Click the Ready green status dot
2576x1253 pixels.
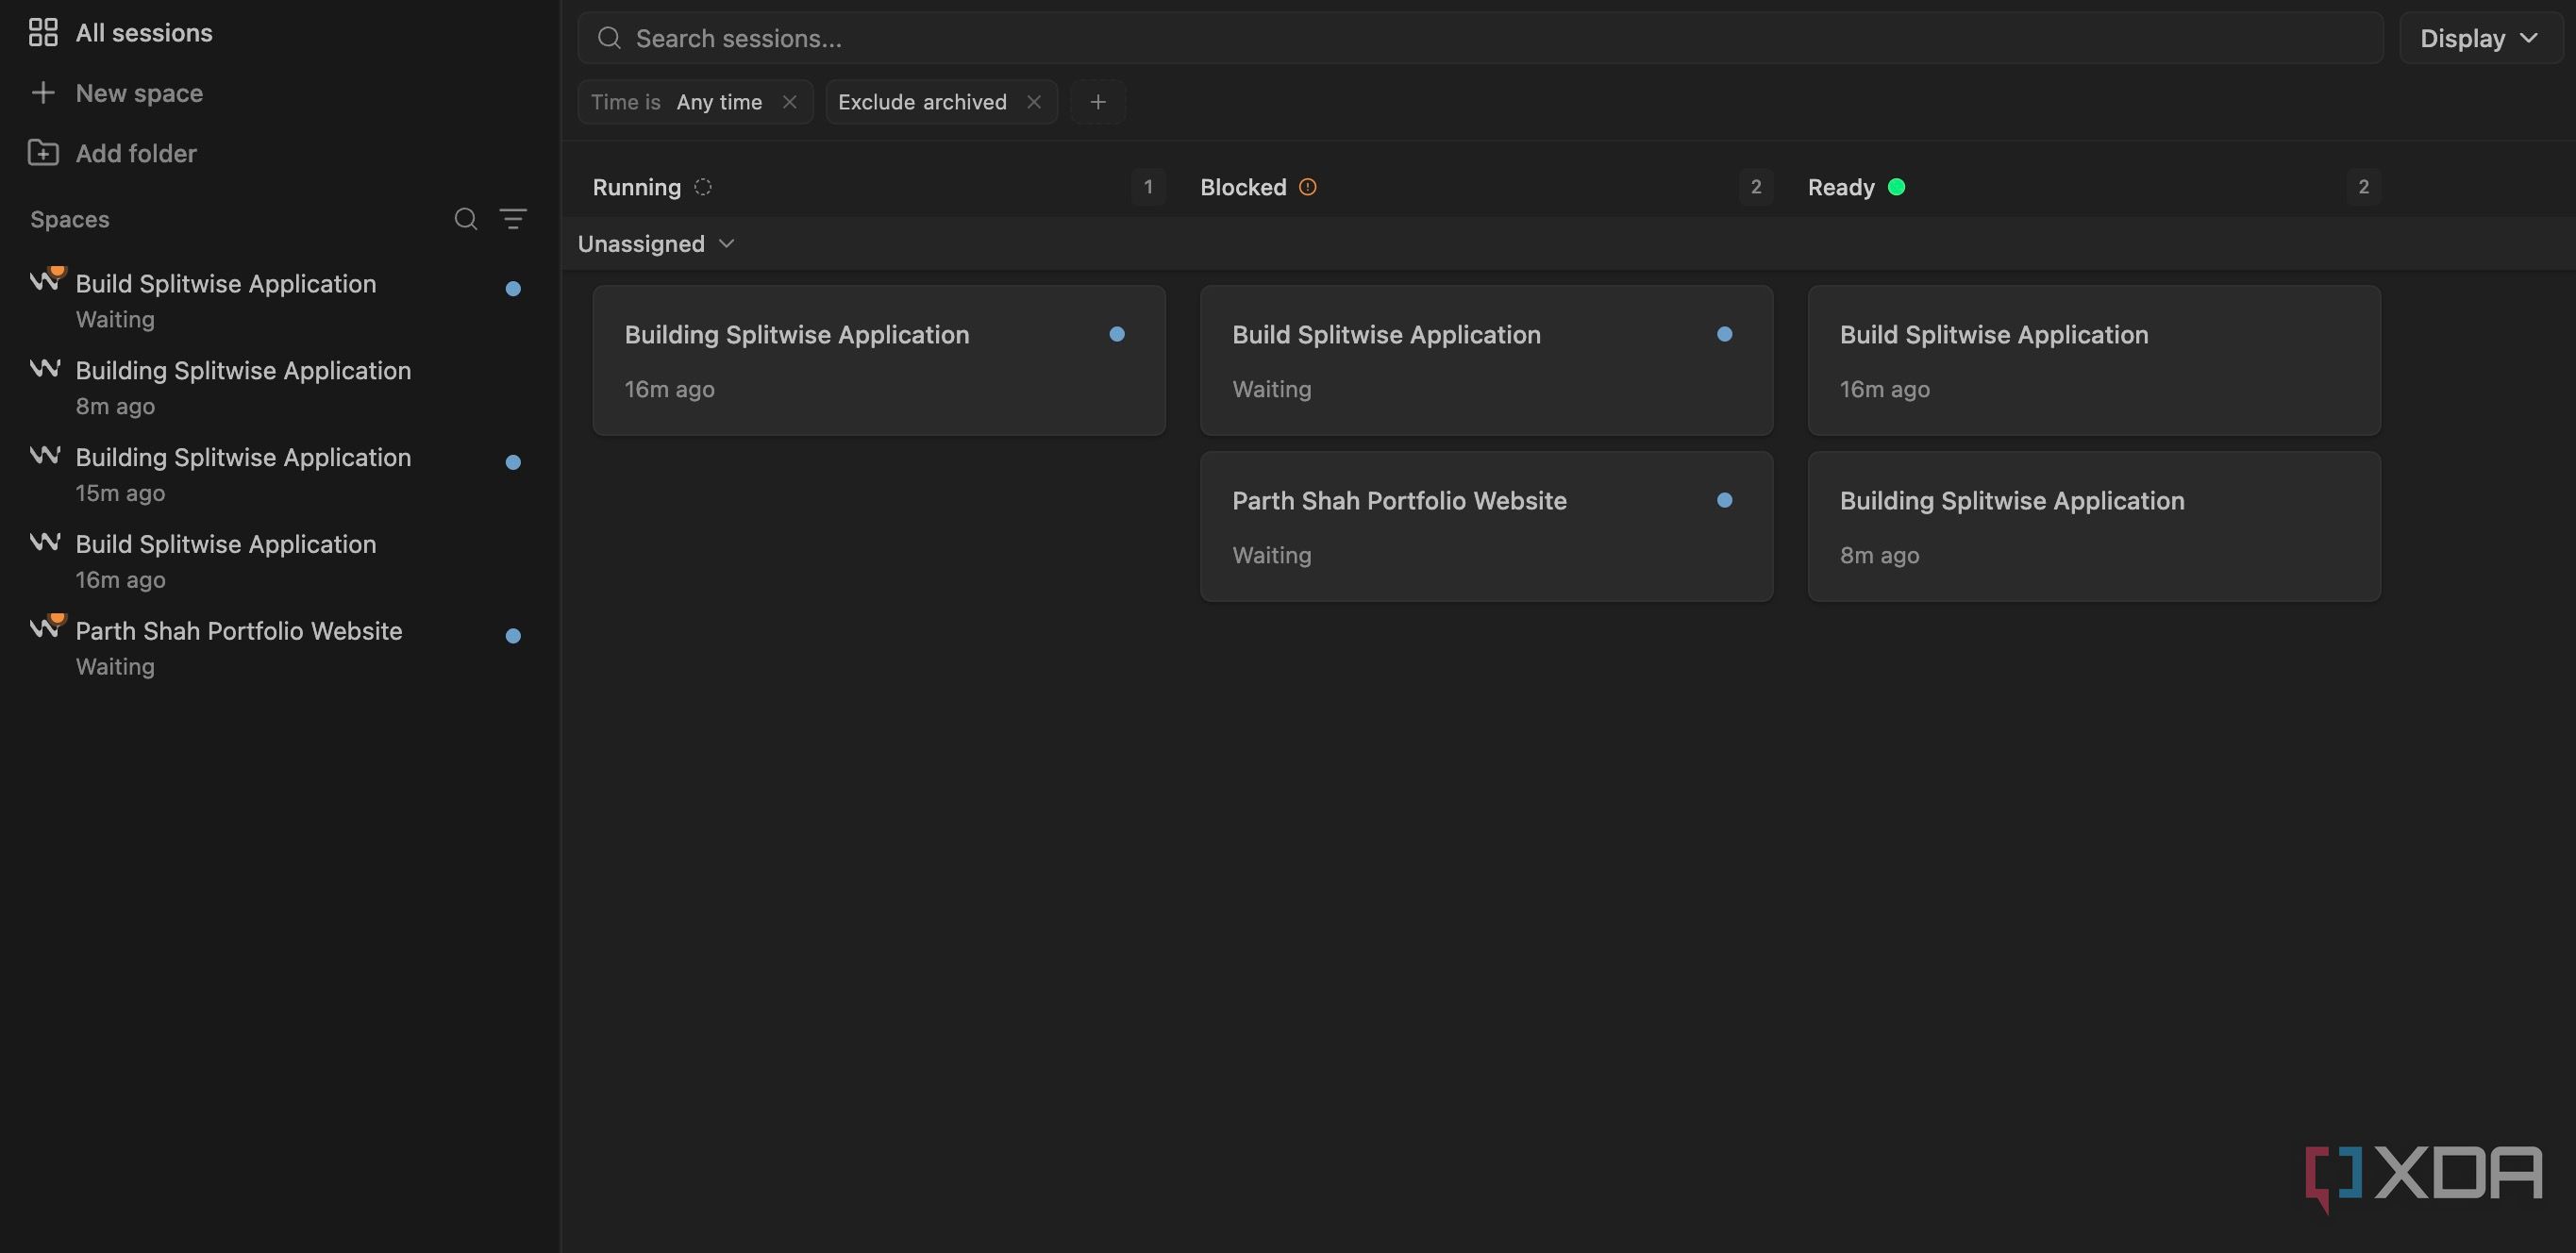[x=1896, y=187]
